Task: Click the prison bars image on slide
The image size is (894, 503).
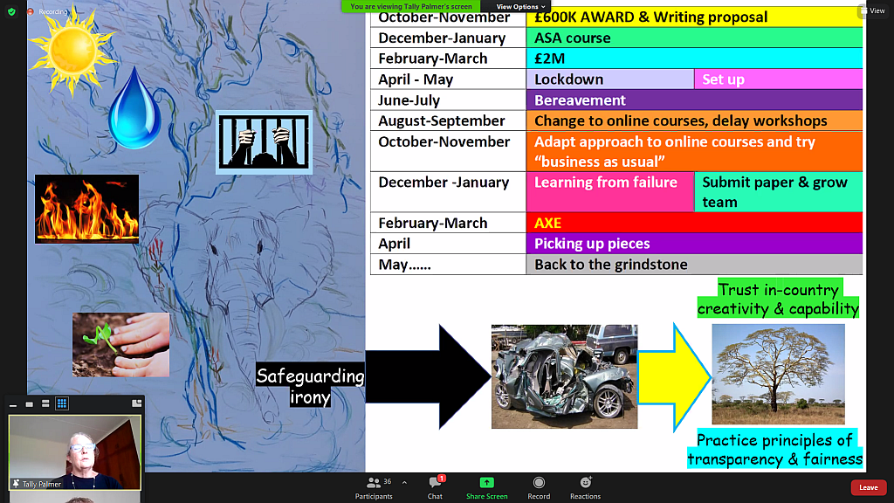Action: 264,142
